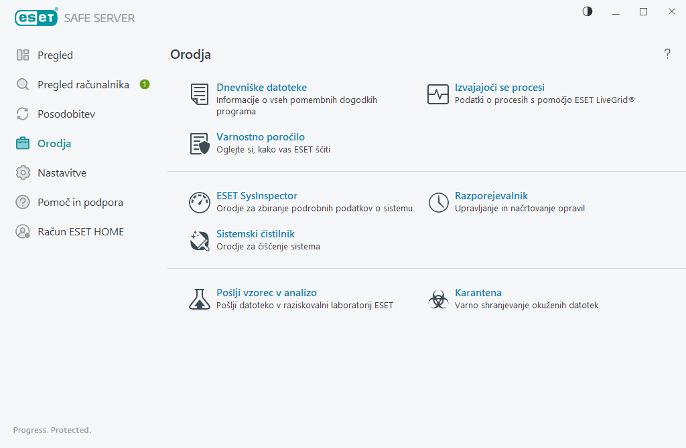Open the Dnevniške datoteke link
686x448 pixels.
[261, 88]
